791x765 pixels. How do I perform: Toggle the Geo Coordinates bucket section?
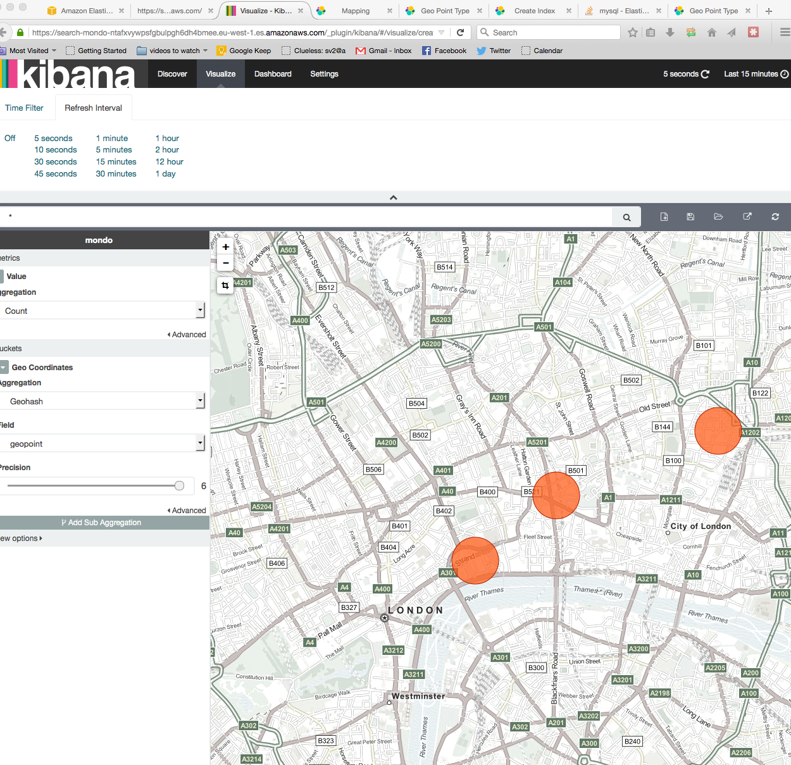(x=4, y=368)
